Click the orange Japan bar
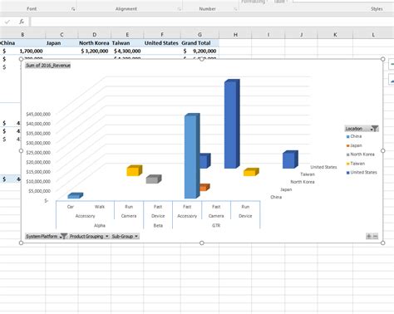 pyautogui.click(x=204, y=188)
